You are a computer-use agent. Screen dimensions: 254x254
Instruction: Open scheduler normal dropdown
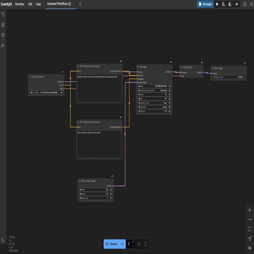point(154,107)
